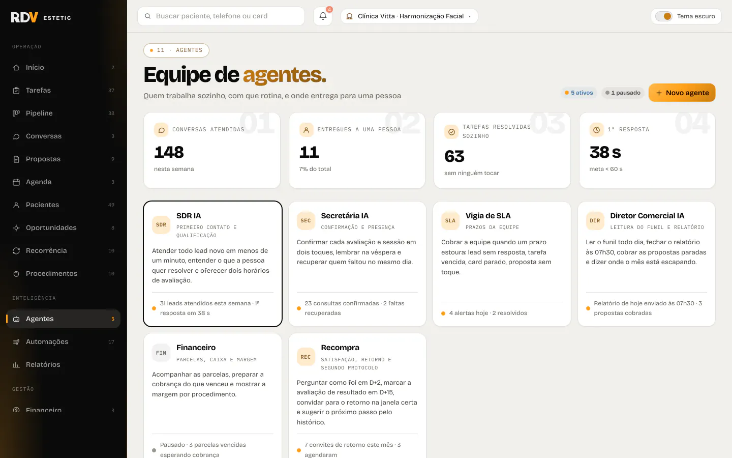Open Conversas section
This screenshot has width=732, height=458.
coord(64,136)
